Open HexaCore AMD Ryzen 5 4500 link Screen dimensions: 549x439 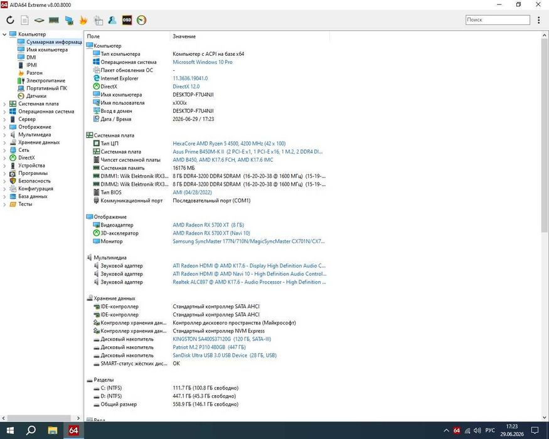pyautogui.click(x=229, y=144)
